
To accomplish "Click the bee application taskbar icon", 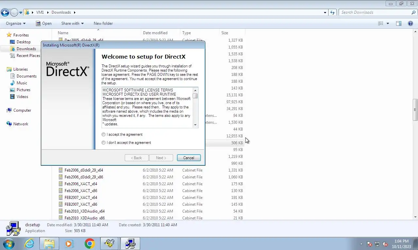I will click(109, 243).
